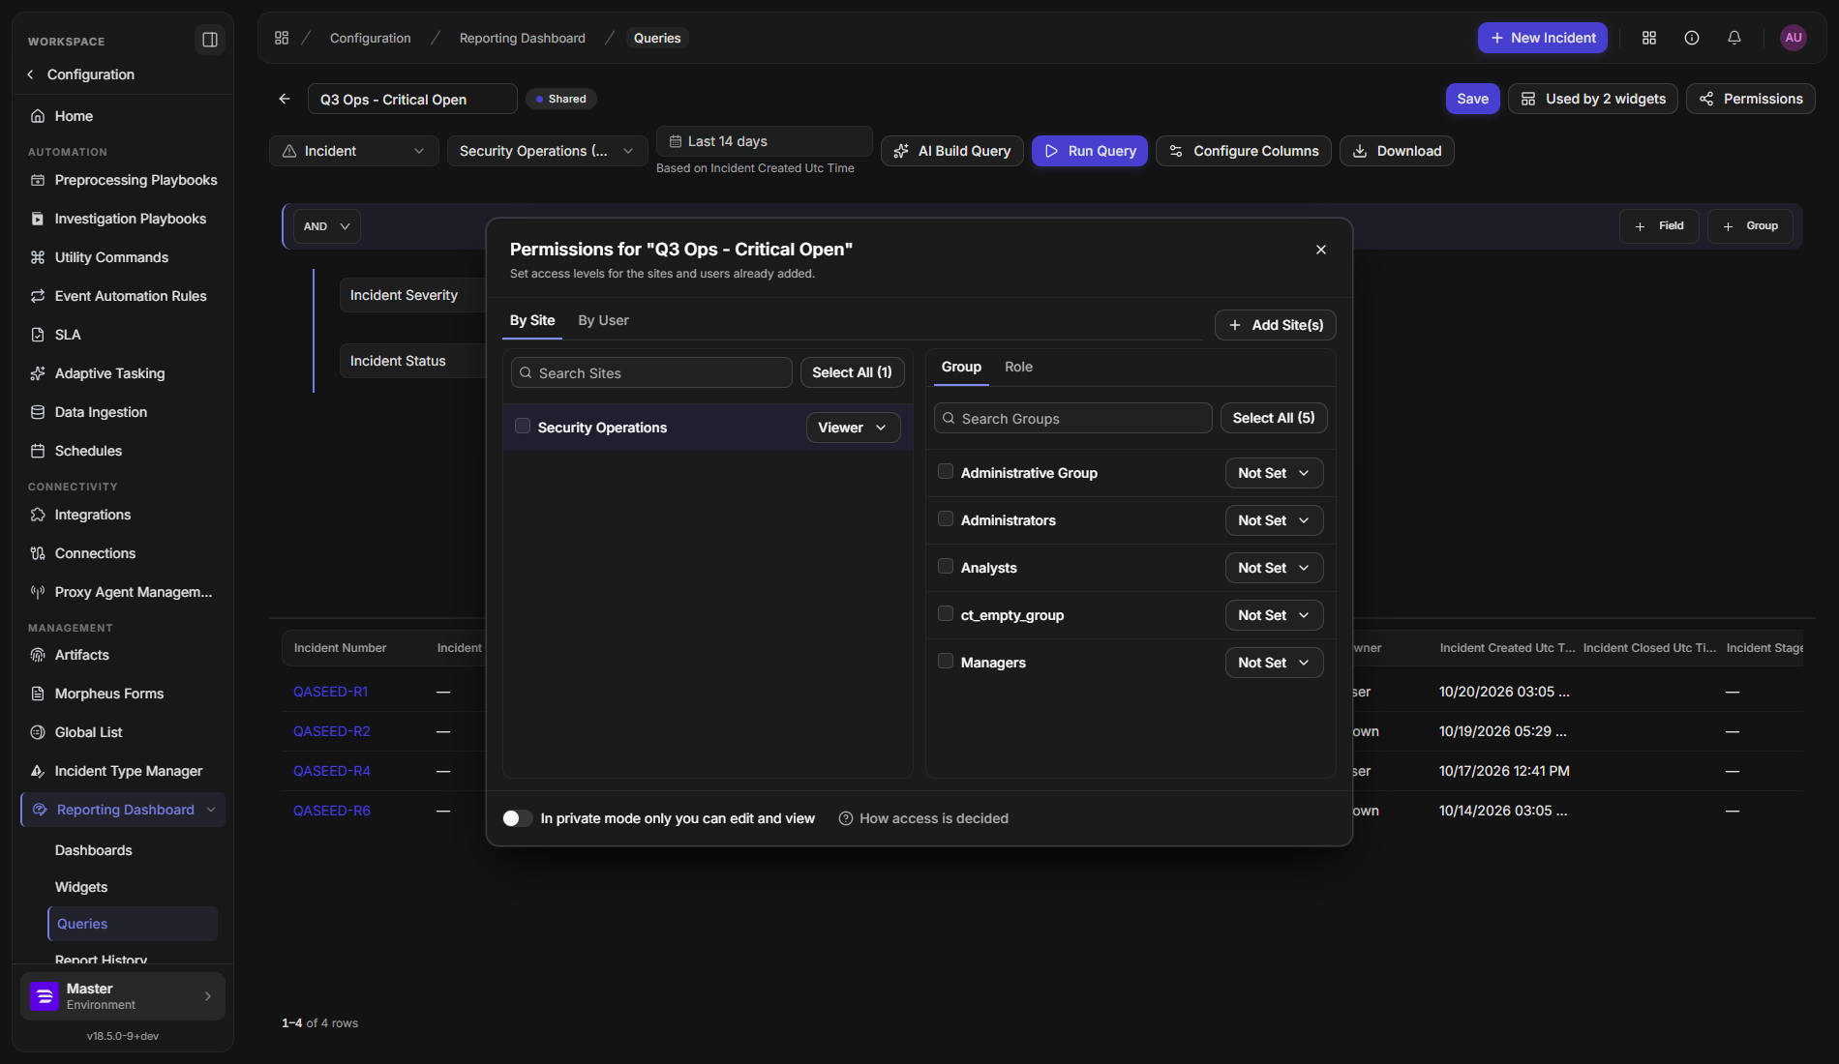Open Artifacts in sidebar

tap(122, 655)
